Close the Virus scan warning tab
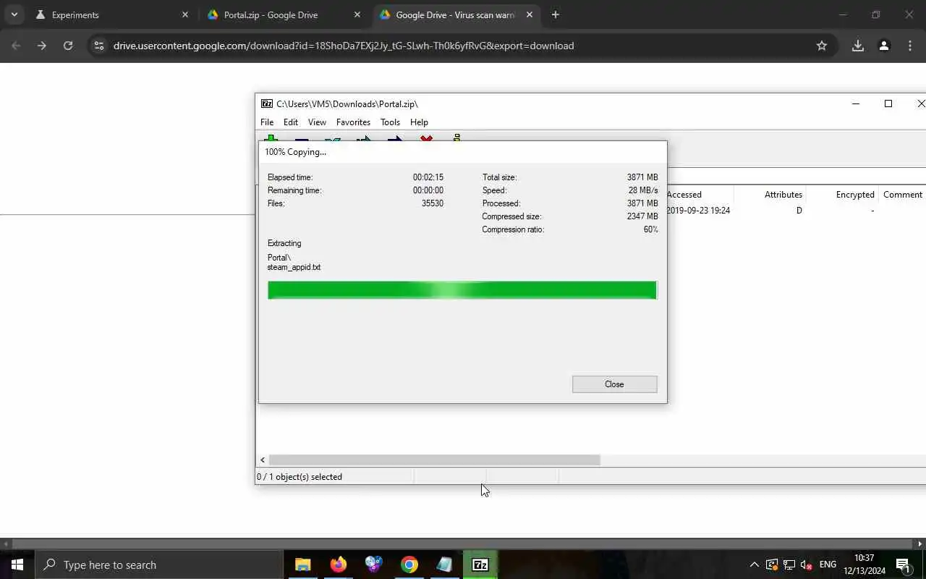The image size is (926, 579). pos(530,14)
